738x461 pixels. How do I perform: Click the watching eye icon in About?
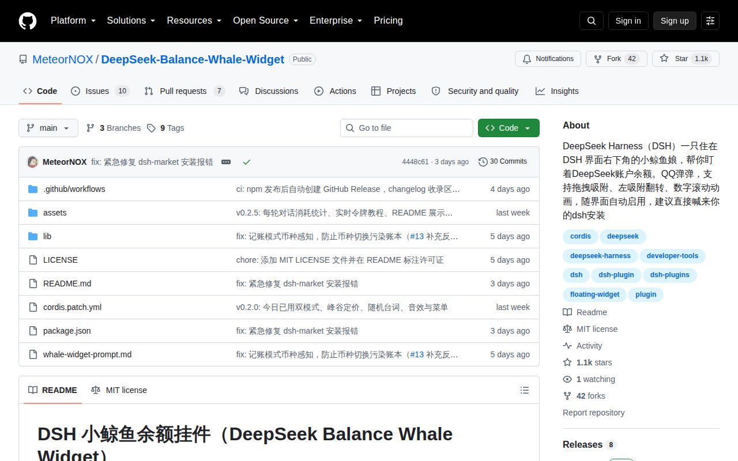click(567, 379)
